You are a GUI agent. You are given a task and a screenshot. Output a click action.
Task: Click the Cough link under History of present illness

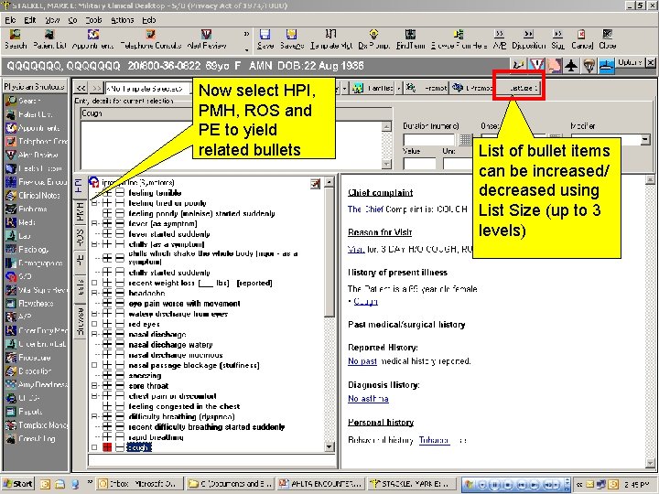365,302
